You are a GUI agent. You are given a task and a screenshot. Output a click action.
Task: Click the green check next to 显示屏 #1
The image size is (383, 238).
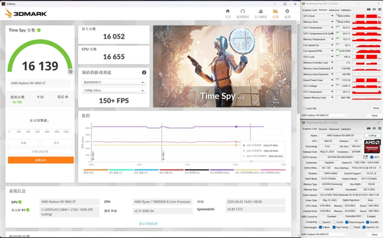pyautogui.click(x=28, y=210)
